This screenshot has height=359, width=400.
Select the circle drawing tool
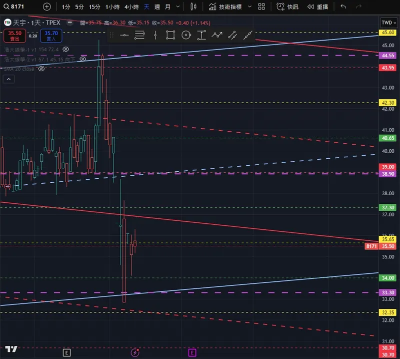point(186,35)
